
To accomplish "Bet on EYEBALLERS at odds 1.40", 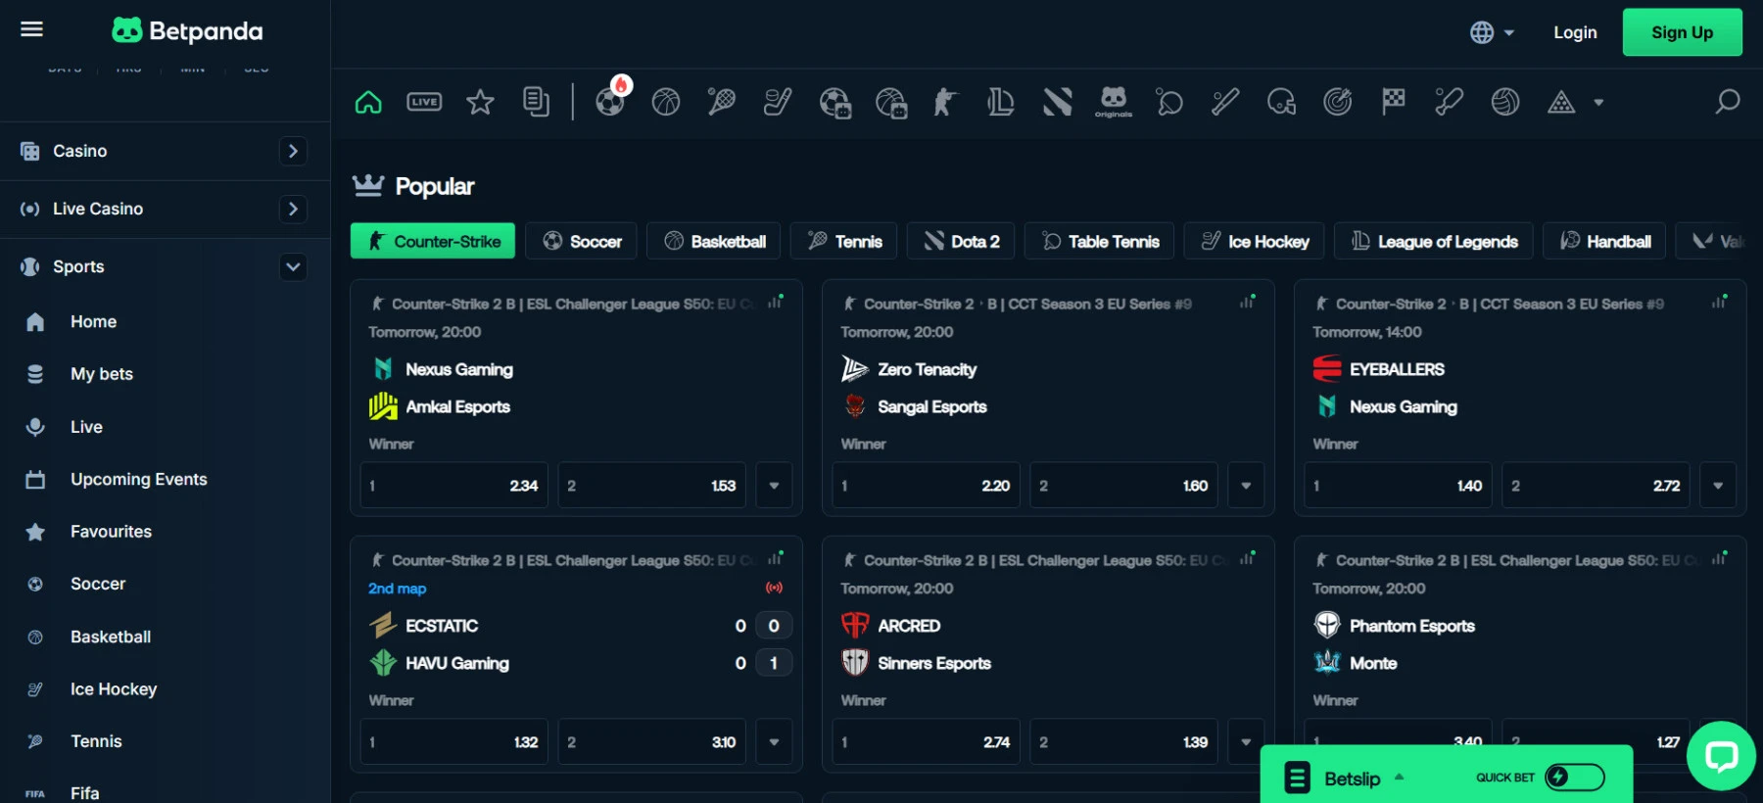I will point(1398,486).
